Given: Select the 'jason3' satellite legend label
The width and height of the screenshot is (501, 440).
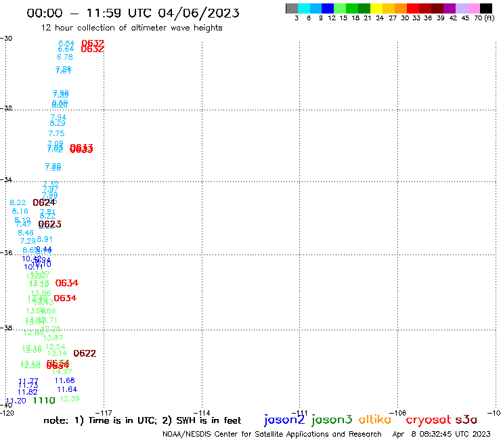Looking at the screenshot, I should pos(332,420).
